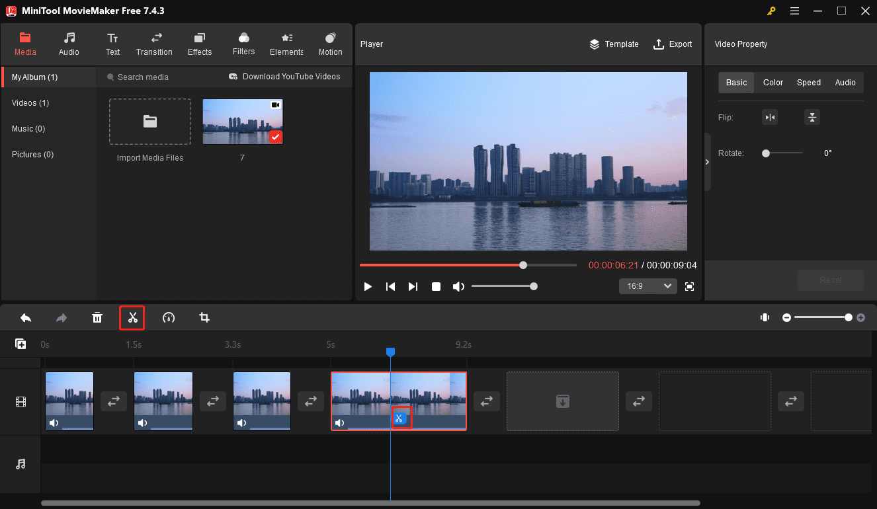Click the add track icon
This screenshot has height=509, width=877.
point(21,344)
